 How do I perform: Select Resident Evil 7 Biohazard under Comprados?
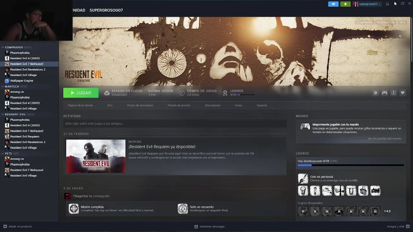click(x=26, y=64)
